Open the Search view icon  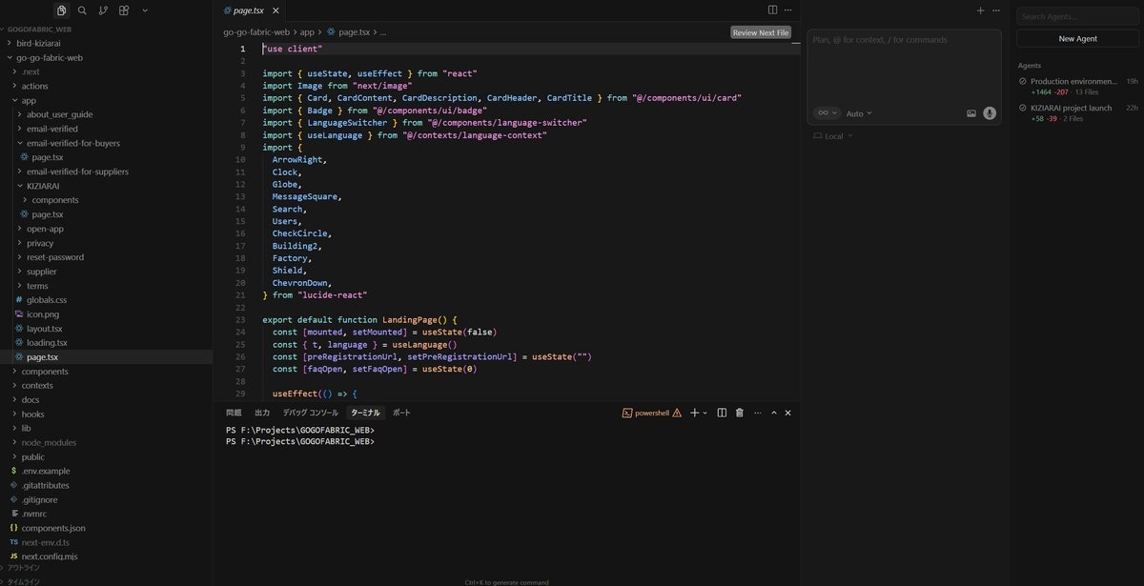point(81,10)
